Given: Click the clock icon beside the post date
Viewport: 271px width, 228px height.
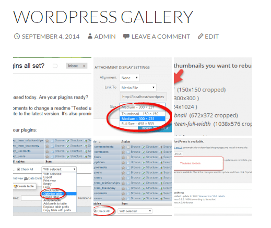Looking at the screenshot, I should click(x=17, y=37).
